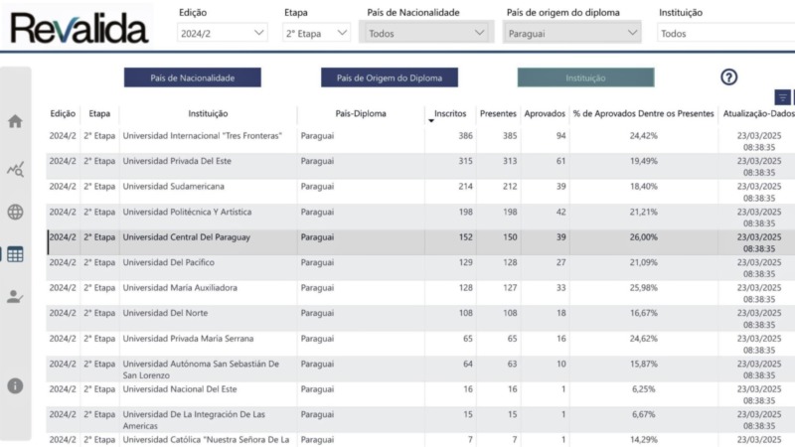Open the info sidebar icon
The image size is (795, 447).
click(15, 386)
